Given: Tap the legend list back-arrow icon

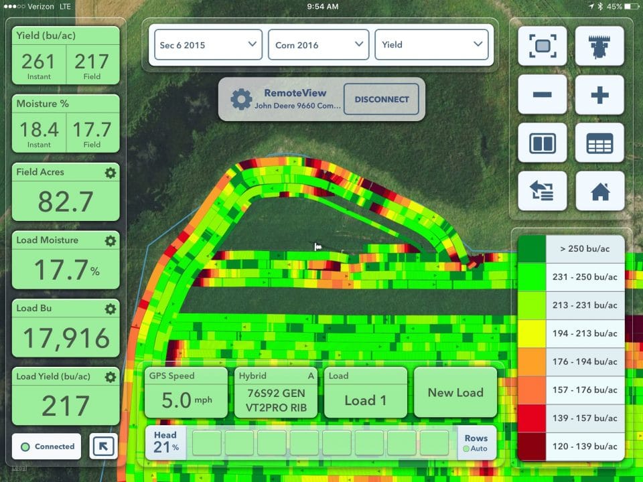Looking at the screenshot, I should [x=542, y=191].
